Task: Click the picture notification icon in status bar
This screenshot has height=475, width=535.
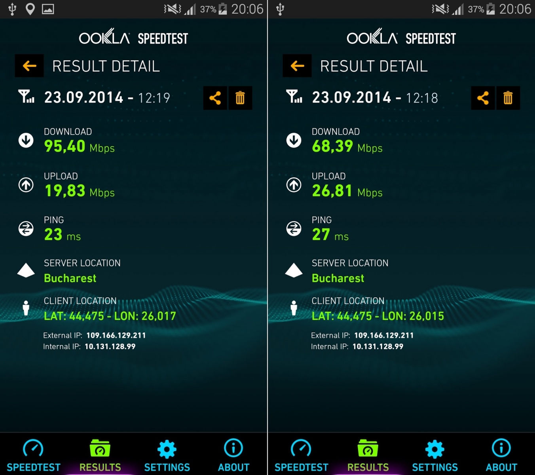Action: coord(48,9)
